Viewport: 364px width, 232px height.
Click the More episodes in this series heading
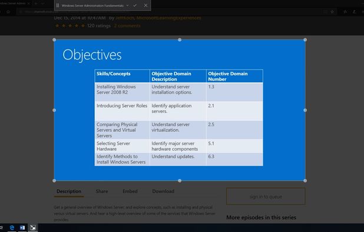click(261, 218)
